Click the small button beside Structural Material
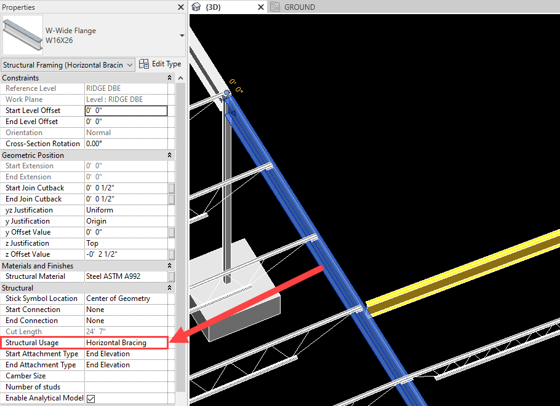 tap(172, 276)
